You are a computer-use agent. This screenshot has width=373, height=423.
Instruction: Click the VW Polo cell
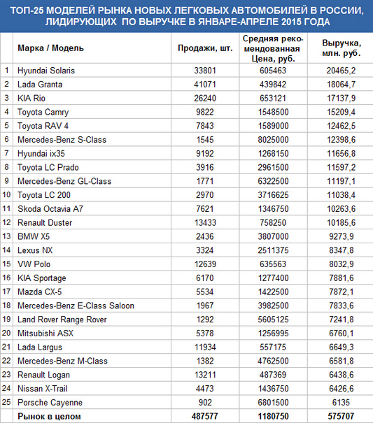coord(34,264)
